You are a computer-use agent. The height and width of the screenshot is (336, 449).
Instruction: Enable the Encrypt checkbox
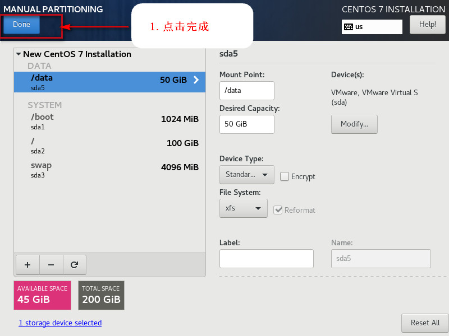[285, 176]
